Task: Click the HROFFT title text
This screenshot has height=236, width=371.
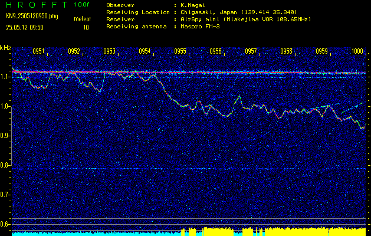Action: (37, 5)
